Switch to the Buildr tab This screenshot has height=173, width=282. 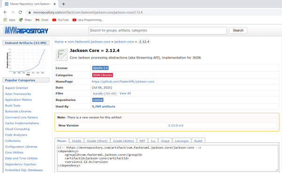pos(198,141)
